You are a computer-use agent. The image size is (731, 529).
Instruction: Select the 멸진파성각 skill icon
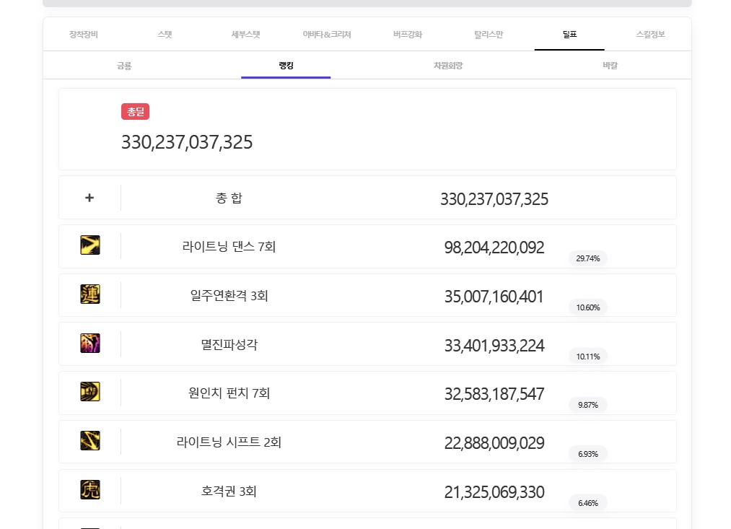(x=90, y=344)
